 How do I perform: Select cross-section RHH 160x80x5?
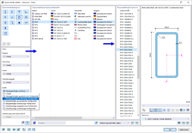(127, 22)
